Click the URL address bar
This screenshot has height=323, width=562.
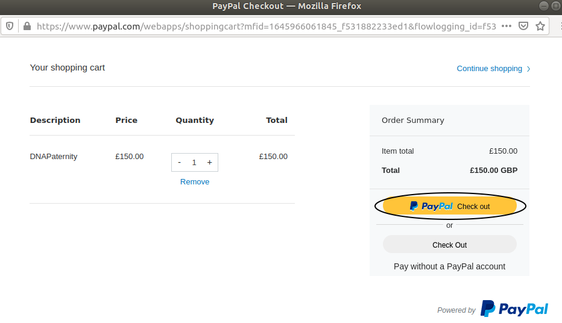pyautogui.click(x=267, y=26)
